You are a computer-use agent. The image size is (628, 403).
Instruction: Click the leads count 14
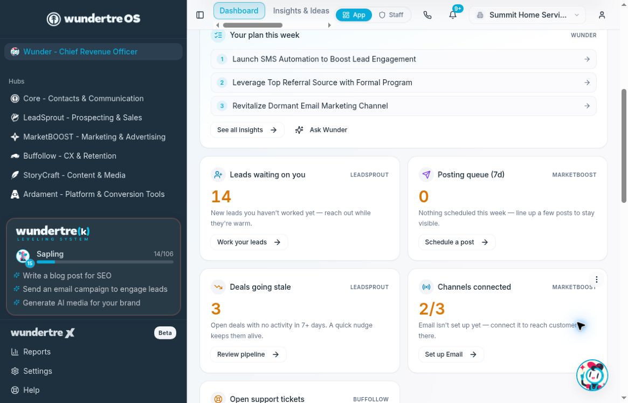pyautogui.click(x=221, y=196)
